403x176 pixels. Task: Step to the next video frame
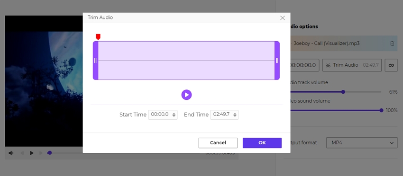[40, 153]
